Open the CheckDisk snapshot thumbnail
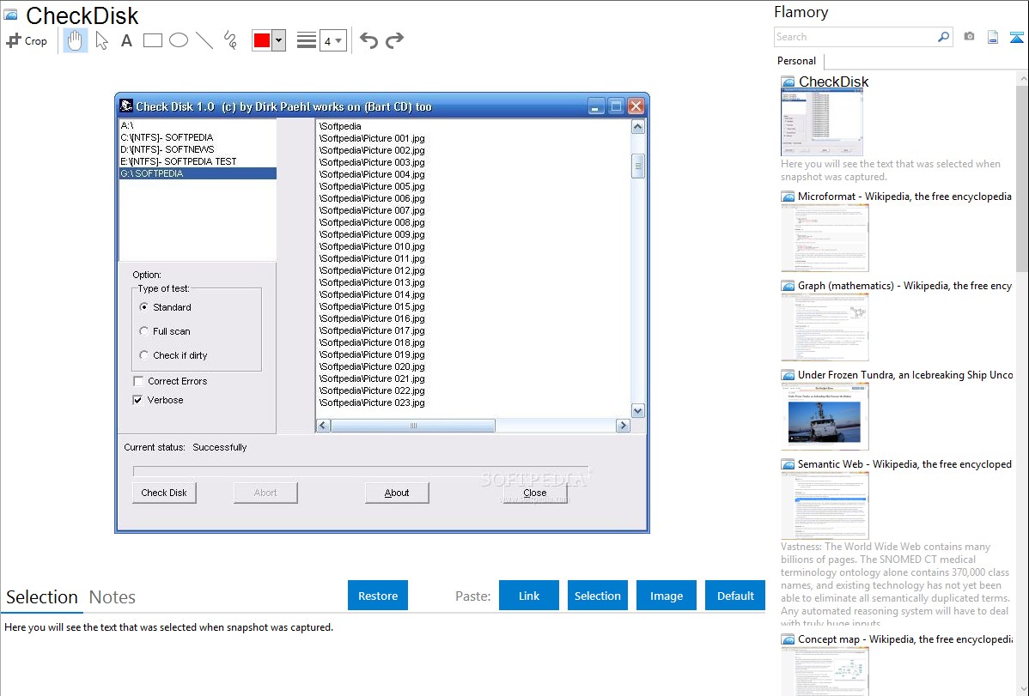 (822, 122)
